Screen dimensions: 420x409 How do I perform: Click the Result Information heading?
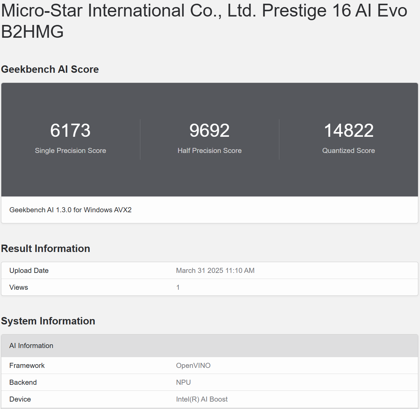coord(46,248)
